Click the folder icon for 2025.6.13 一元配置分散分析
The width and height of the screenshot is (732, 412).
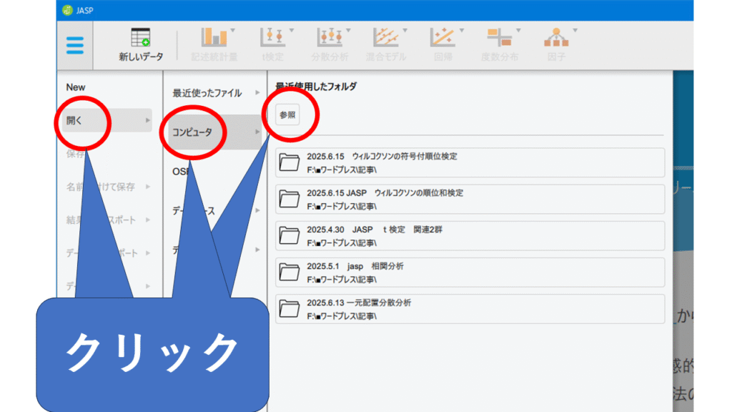tap(289, 309)
